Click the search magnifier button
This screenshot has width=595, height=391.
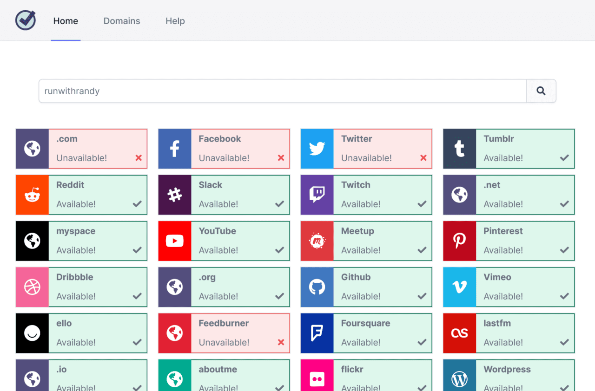[x=541, y=91]
